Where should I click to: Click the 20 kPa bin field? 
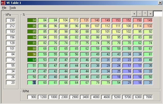click(x=11, y=83)
